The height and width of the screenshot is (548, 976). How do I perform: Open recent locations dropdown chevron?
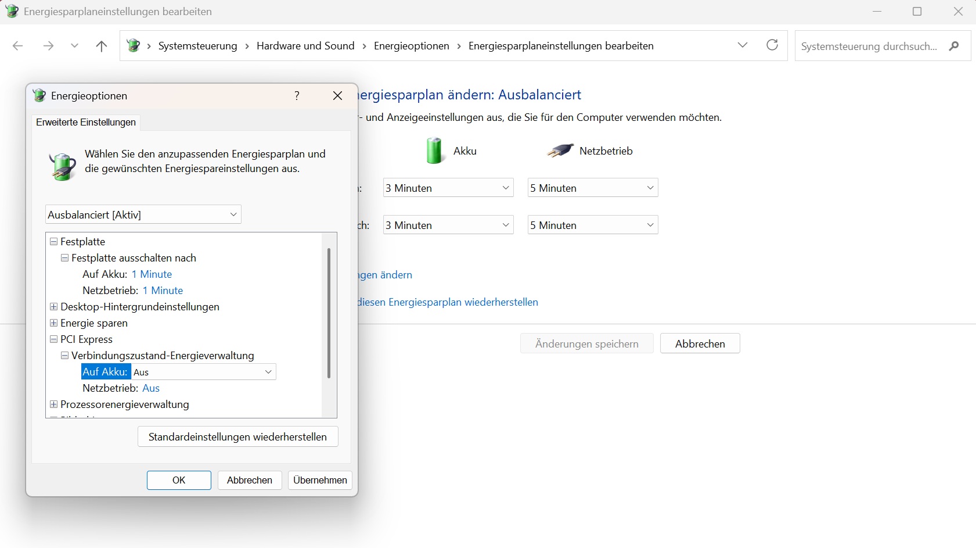74,46
